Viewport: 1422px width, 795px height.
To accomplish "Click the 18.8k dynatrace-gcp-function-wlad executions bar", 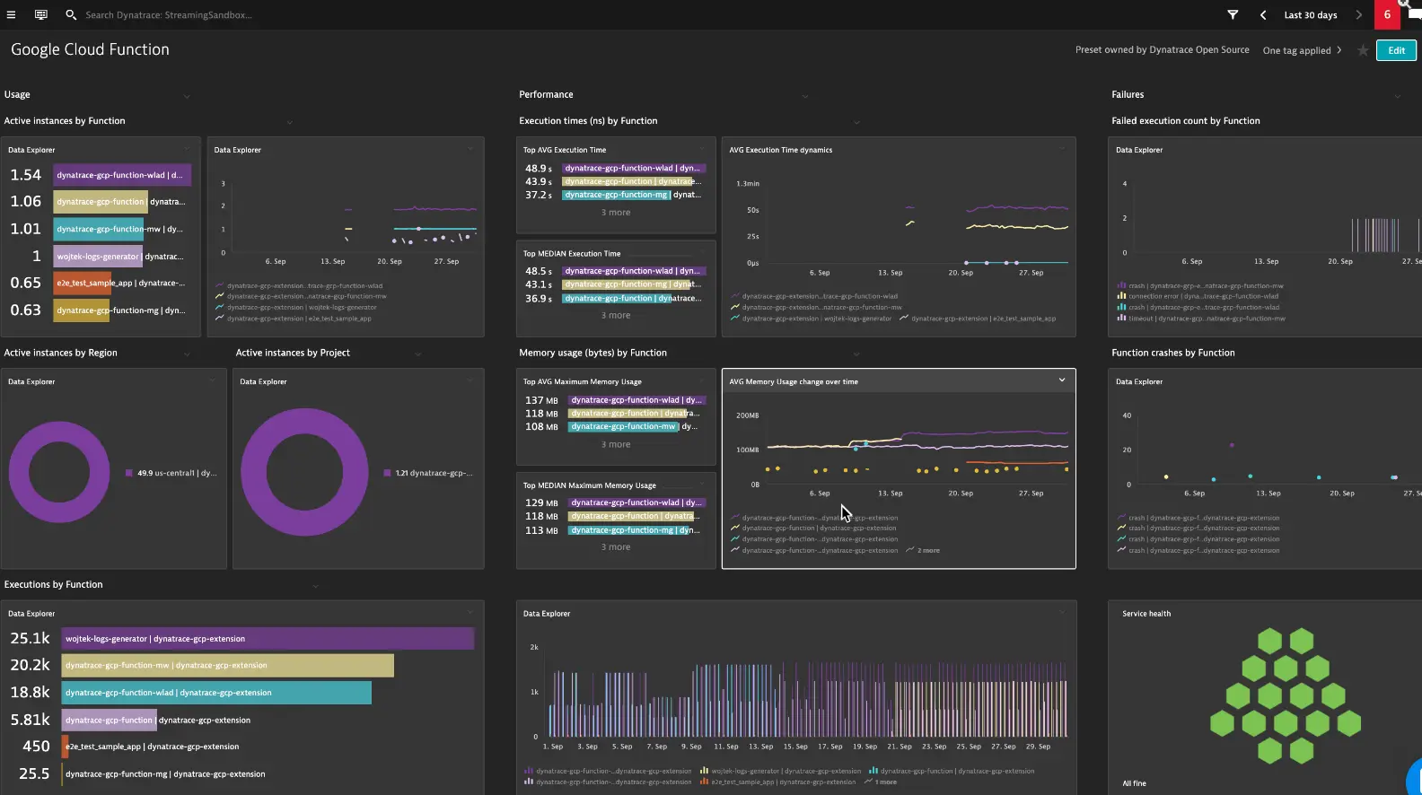I will pos(216,693).
